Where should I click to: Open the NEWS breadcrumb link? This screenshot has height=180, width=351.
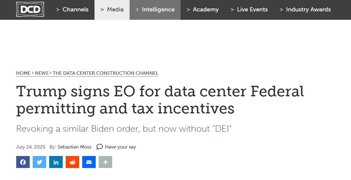click(x=42, y=73)
